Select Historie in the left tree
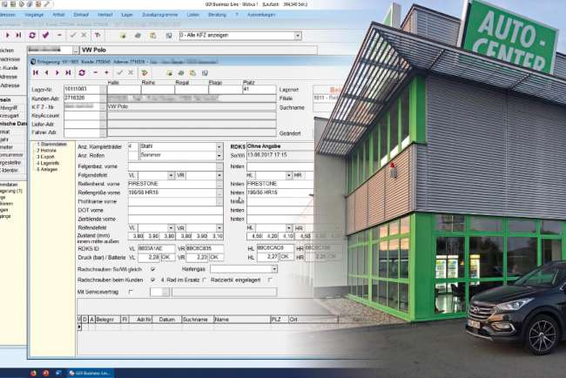This screenshot has width=566, height=378. point(45,150)
